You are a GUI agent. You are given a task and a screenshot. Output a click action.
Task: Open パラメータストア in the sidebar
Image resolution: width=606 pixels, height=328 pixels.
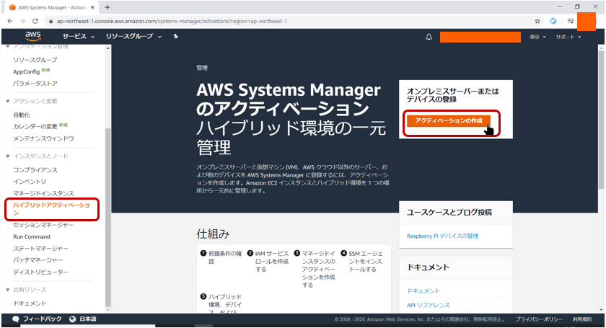coord(35,84)
